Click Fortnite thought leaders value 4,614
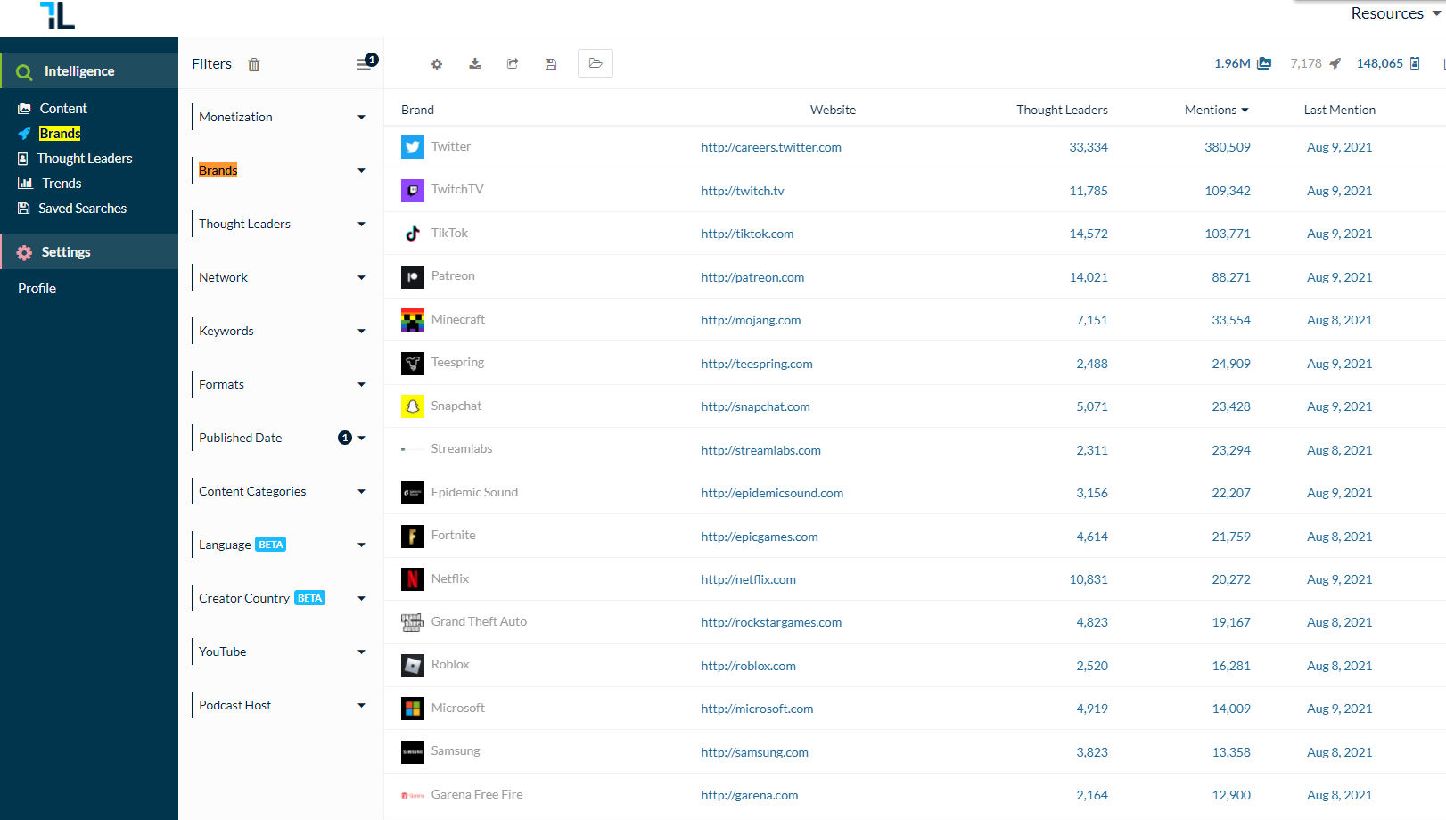The width and height of the screenshot is (1446, 820). tap(1091, 537)
